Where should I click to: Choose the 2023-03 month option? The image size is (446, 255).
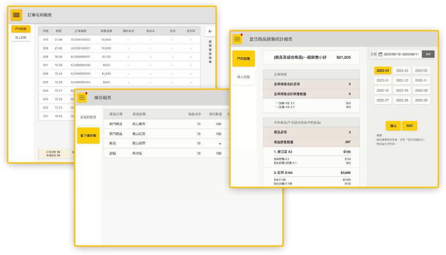point(402,71)
